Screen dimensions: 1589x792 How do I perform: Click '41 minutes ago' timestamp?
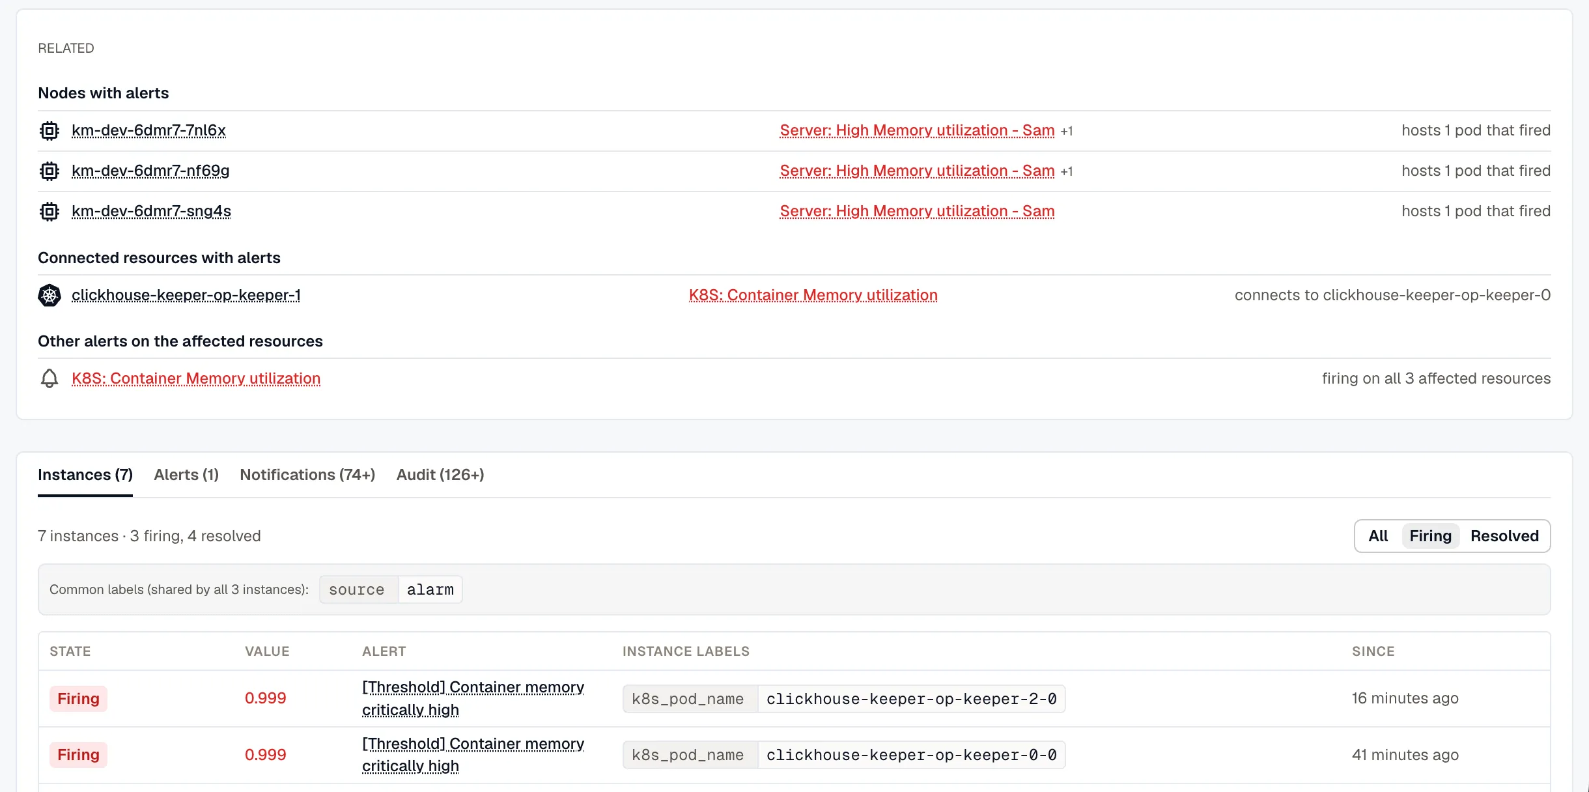coord(1405,755)
